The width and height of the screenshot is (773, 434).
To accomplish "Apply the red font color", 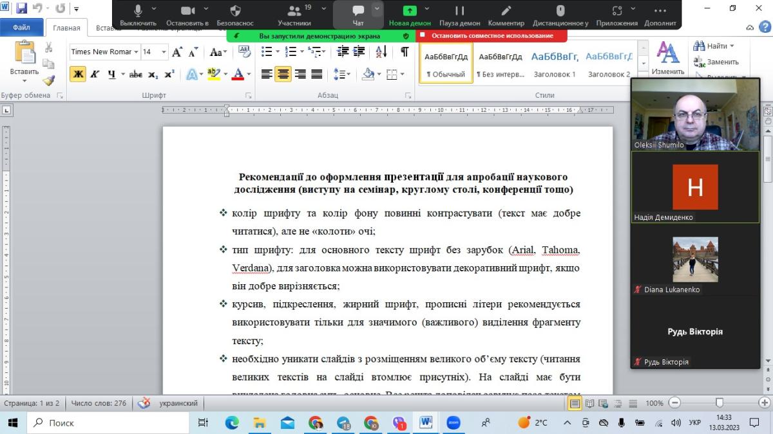I will 237,75.
